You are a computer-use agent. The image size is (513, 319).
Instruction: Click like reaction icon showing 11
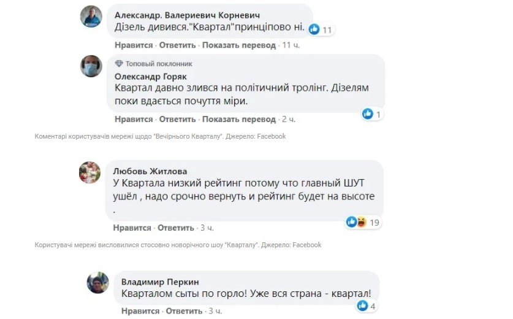pyautogui.click(x=314, y=29)
